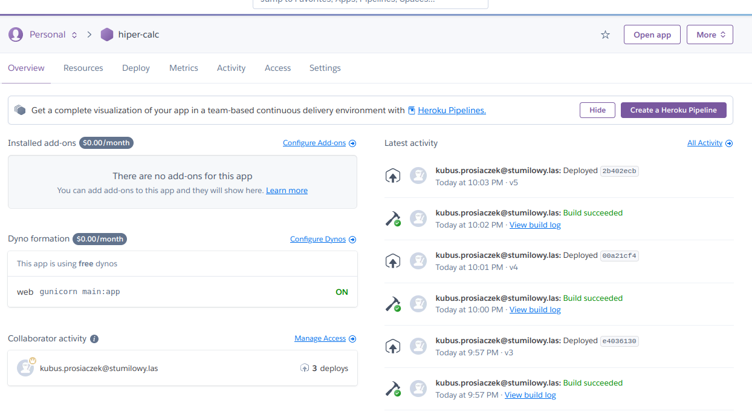Click the Today at 10:03 PM · v5 timestamp
This screenshot has width=752, height=417.
click(x=476, y=183)
